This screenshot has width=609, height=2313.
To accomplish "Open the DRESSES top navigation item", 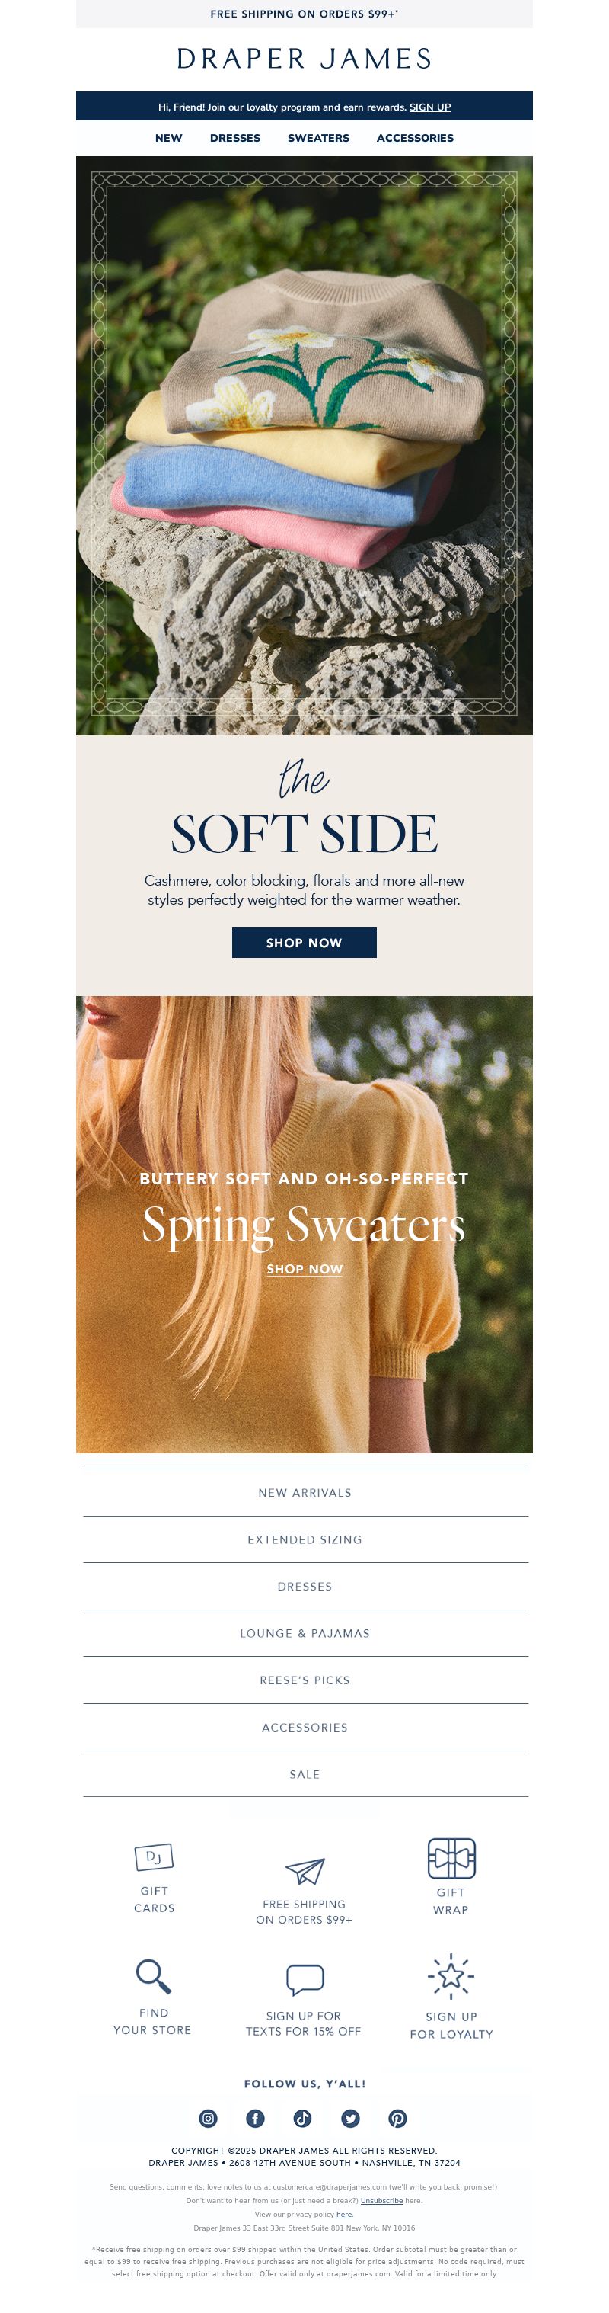I will [x=235, y=138].
